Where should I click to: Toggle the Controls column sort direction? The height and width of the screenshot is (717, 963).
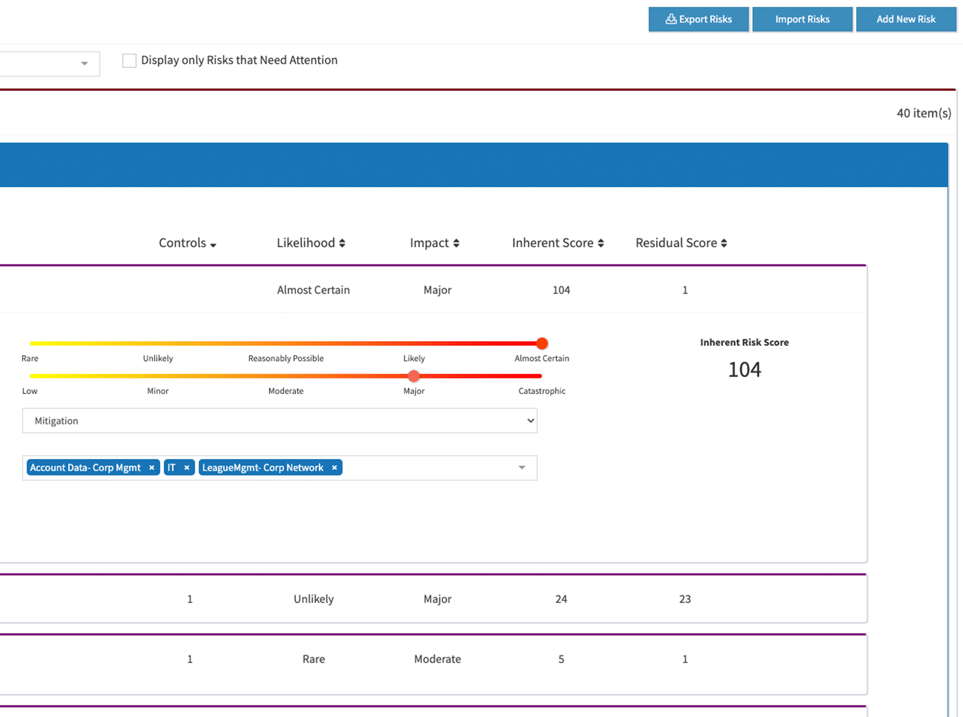[214, 244]
